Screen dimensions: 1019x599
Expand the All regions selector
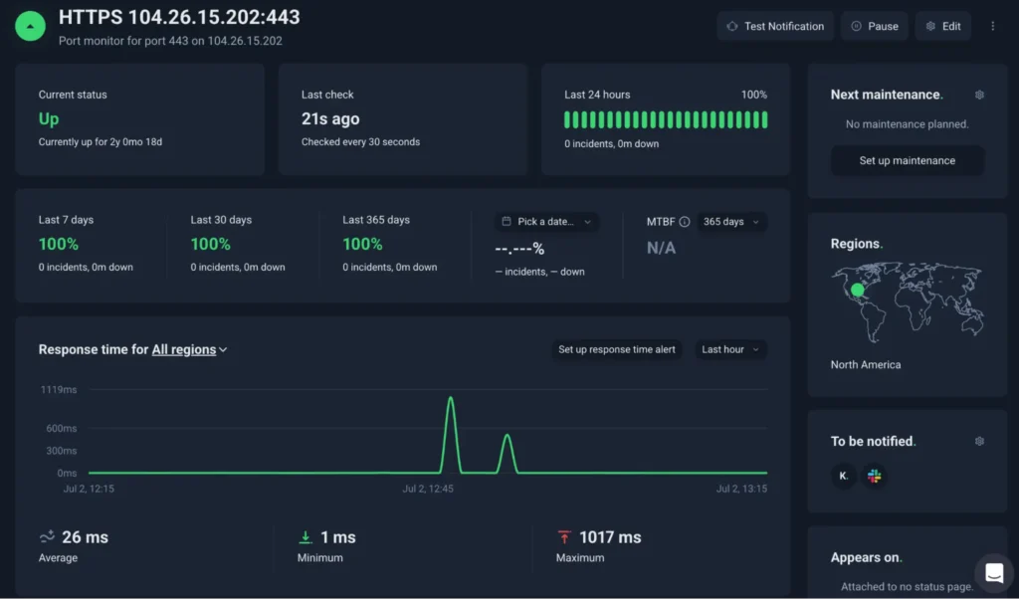point(189,349)
